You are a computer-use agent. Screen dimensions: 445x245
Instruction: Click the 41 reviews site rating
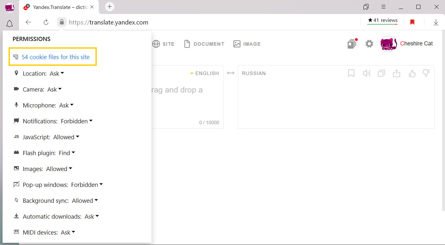point(383,21)
